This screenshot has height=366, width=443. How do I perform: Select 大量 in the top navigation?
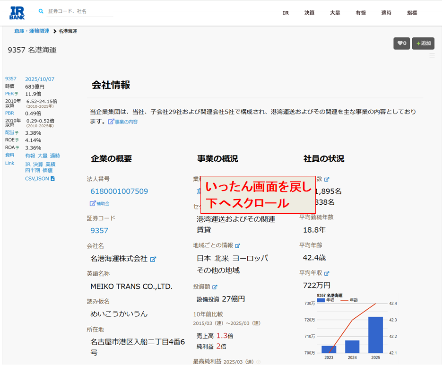coord(335,13)
